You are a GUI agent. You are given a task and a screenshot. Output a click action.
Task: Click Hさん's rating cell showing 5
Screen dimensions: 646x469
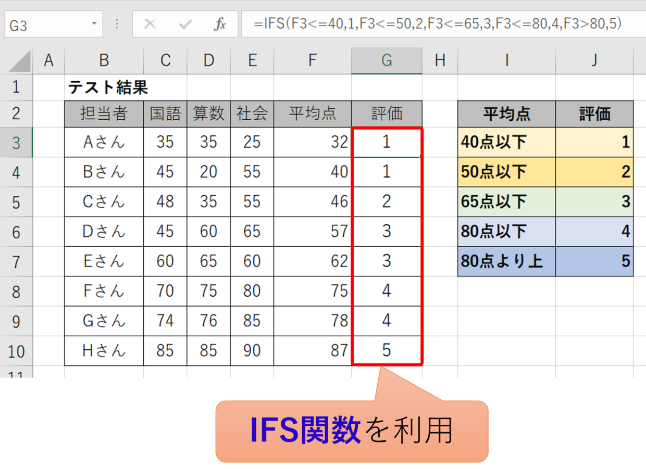coord(387,350)
